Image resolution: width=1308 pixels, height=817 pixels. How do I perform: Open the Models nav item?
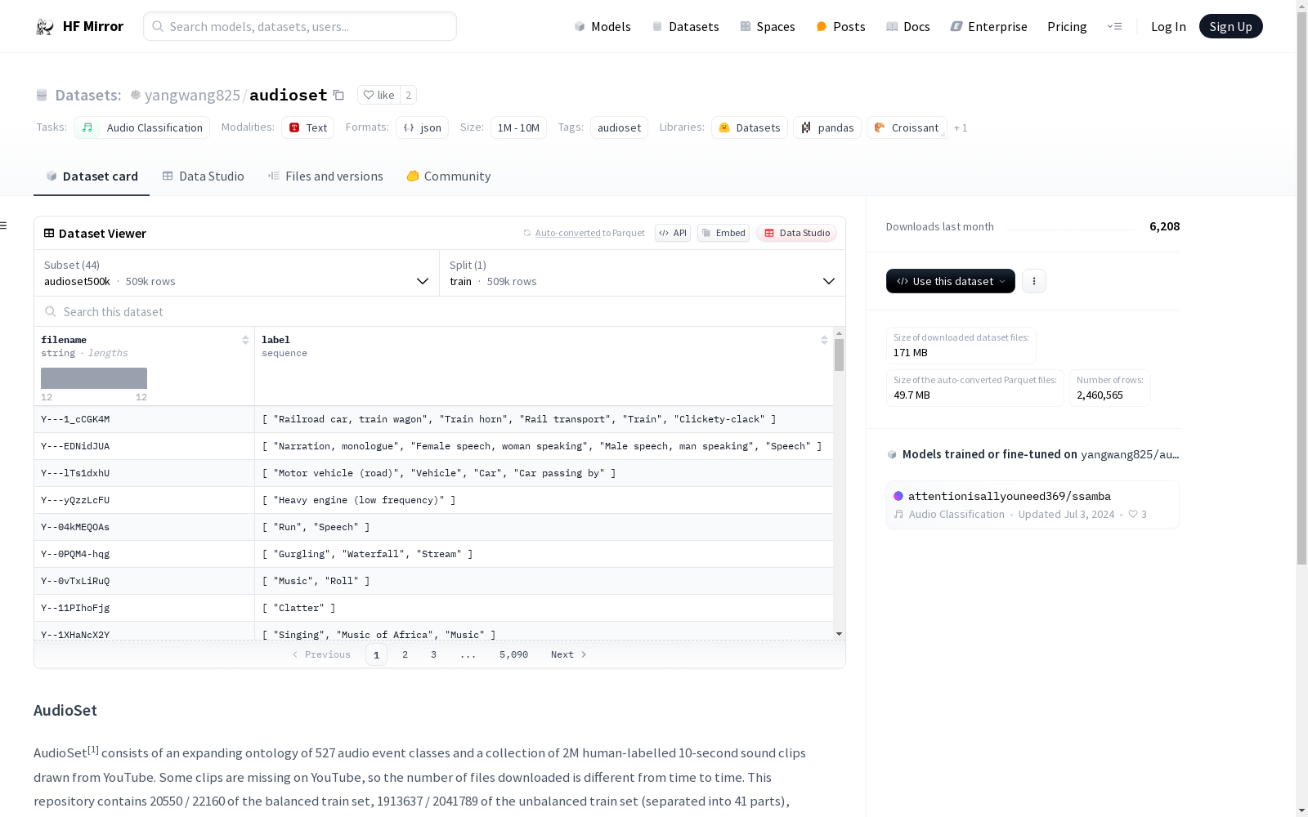click(602, 26)
